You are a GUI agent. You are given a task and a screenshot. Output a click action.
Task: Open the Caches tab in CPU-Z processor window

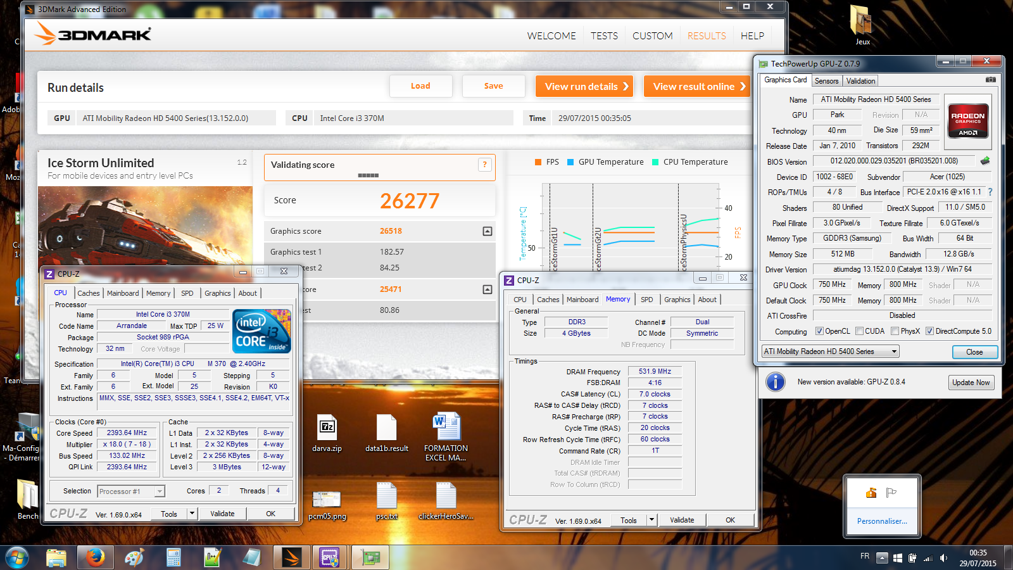89,293
